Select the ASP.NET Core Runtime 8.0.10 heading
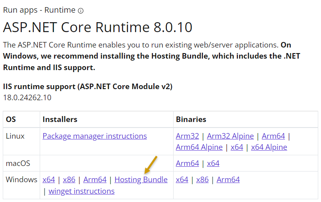This screenshot has width=321, height=202. tap(98, 27)
